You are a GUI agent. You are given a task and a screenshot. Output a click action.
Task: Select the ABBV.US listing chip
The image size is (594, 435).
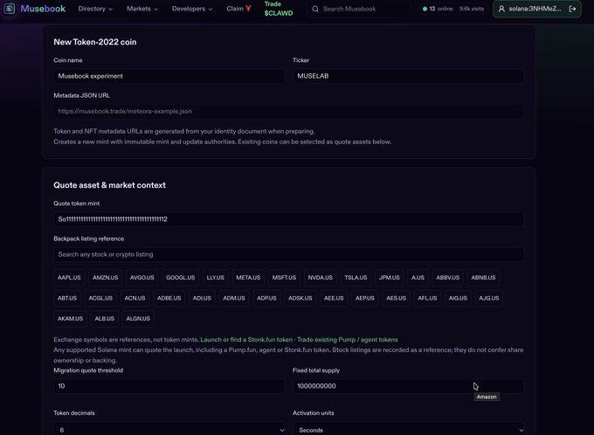pyautogui.click(x=448, y=278)
